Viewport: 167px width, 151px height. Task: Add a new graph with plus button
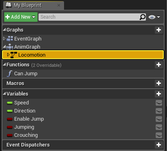(x=158, y=30)
